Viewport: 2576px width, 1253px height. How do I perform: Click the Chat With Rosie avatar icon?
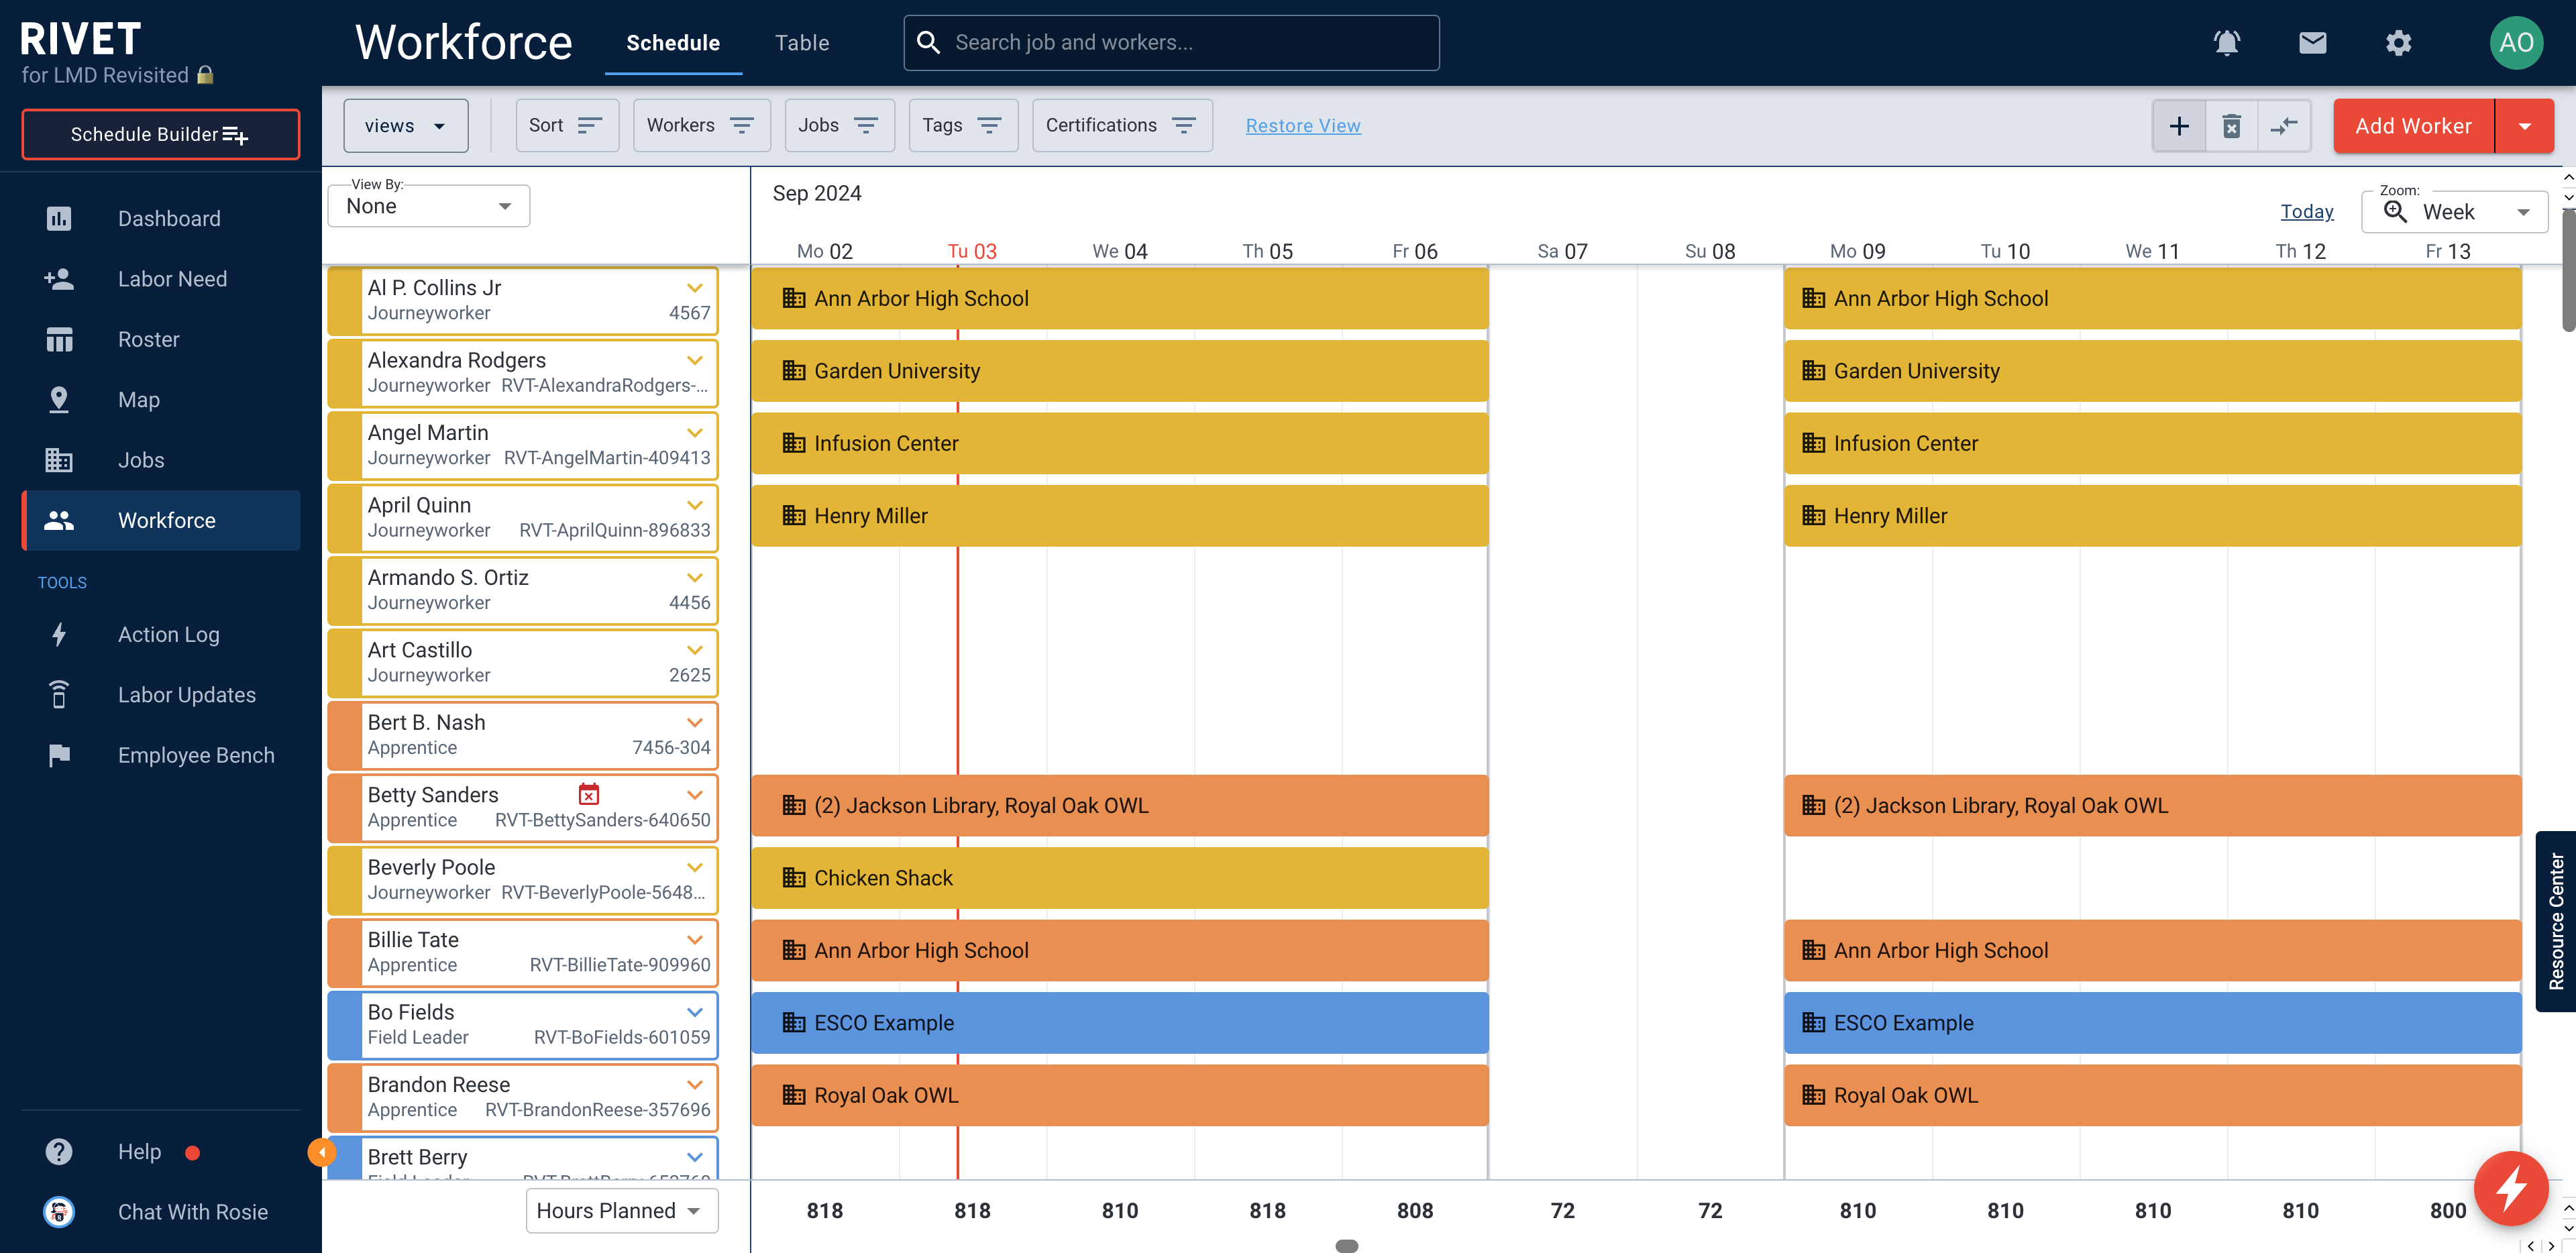tap(59, 1211)
